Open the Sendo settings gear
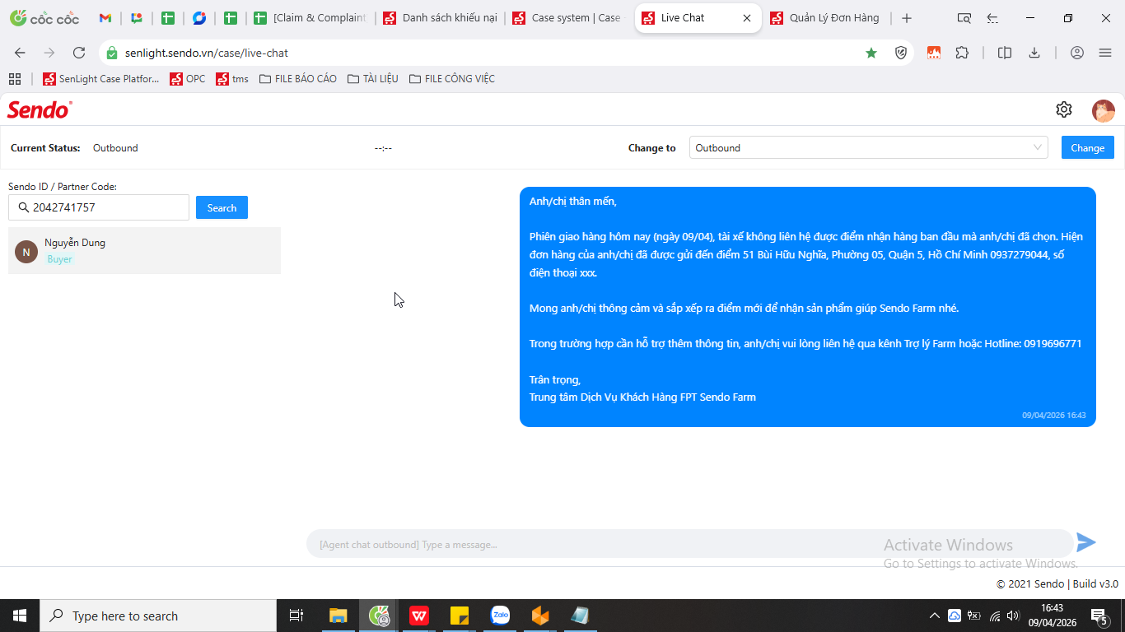This screenshot has width=1125, height=632. coord(1064,109)
